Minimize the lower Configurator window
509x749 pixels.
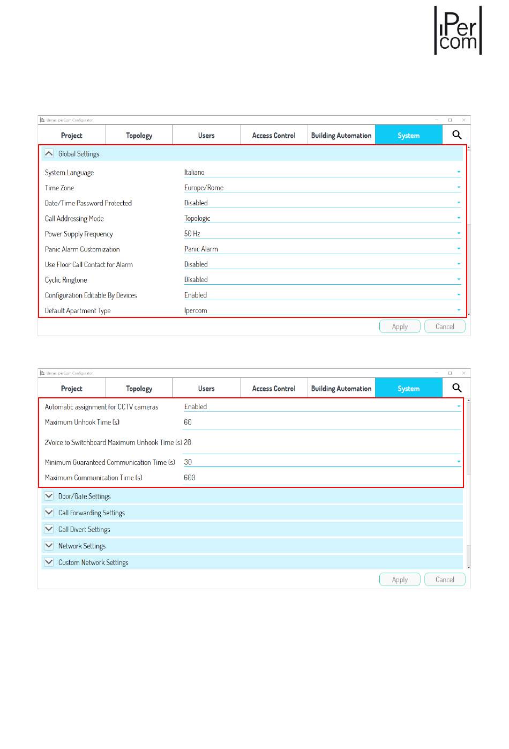[437, 373]
